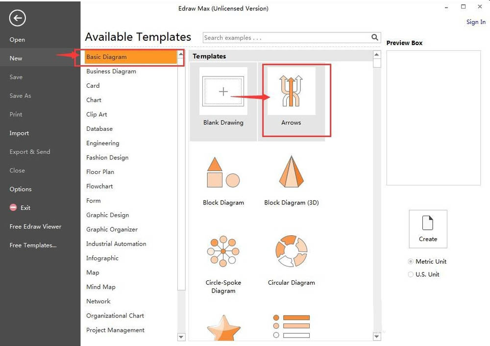Select Project Management category
Image resolution: width=490 pixels, height=346 pixels.
point(115,330)
